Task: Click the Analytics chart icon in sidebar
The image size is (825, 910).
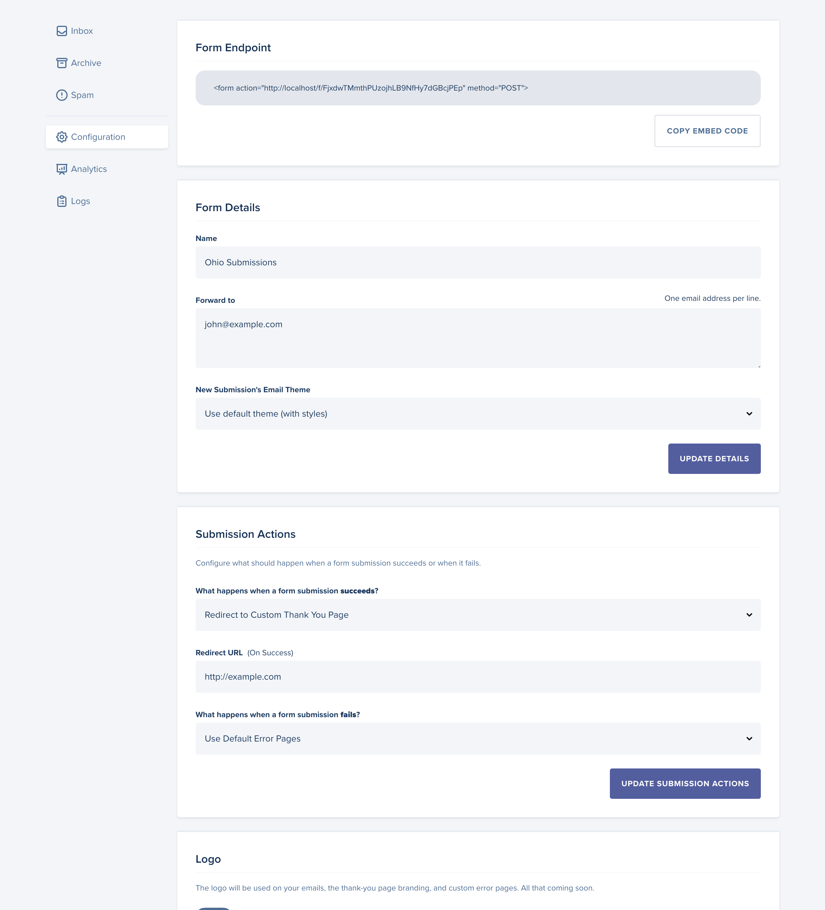Action: pos(62,169)
